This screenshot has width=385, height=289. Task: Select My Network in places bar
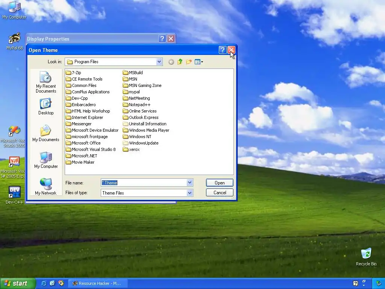point(46,187)
